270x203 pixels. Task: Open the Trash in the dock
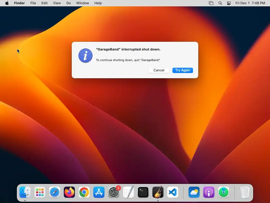[x=245, y=192]
